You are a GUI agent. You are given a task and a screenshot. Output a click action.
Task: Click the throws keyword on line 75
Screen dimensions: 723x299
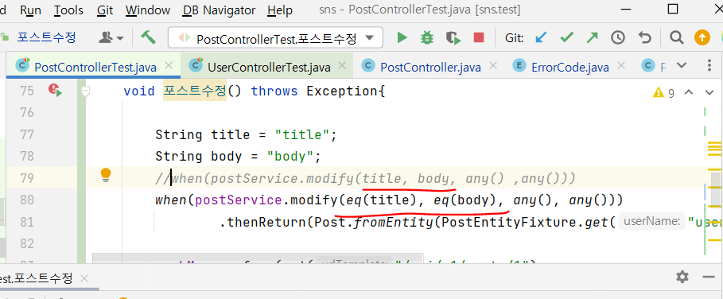click(x=274, y=91)
